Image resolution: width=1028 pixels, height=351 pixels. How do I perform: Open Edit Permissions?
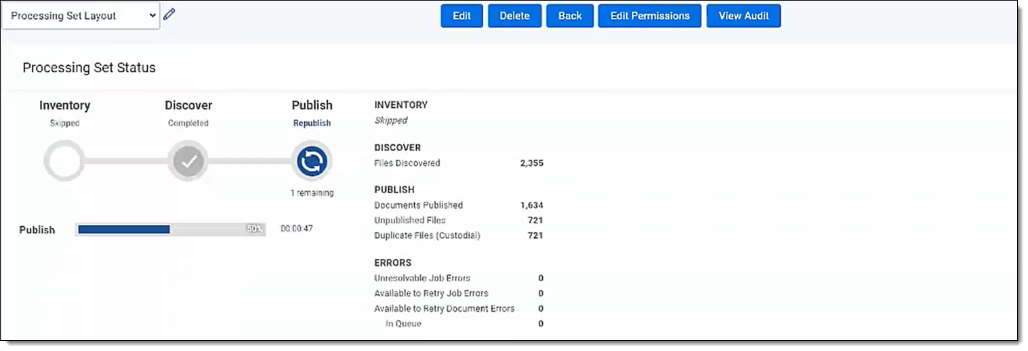[650, 16]
